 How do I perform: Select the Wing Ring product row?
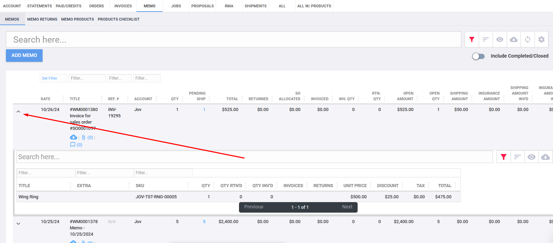click(x=238, y=197)
